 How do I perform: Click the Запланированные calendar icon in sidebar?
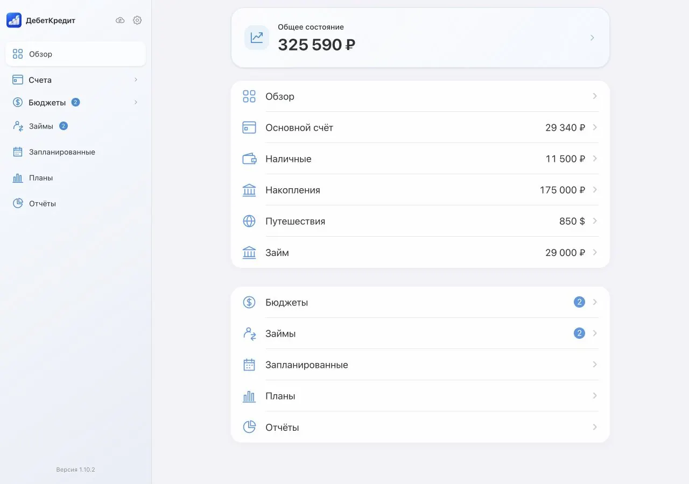pyautogui.click(x=18, y=152)
